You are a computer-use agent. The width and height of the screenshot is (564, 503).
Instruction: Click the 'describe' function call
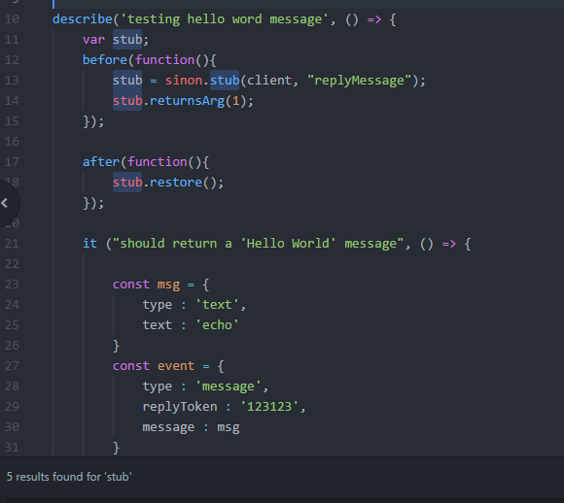[x=83, y=19]
